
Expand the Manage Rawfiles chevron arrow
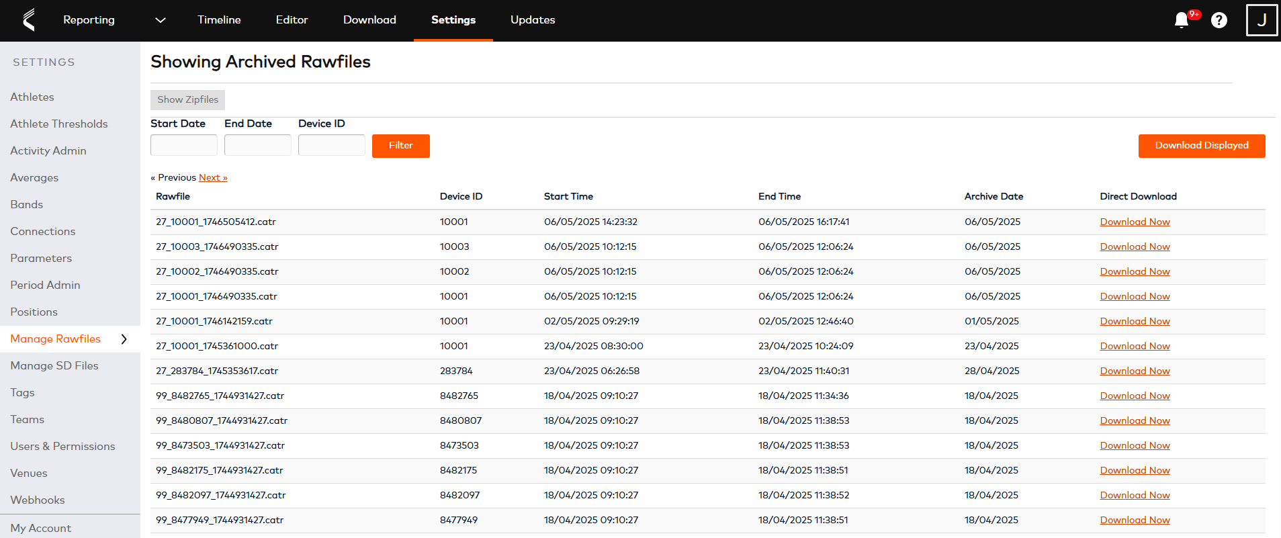point(124,339)
